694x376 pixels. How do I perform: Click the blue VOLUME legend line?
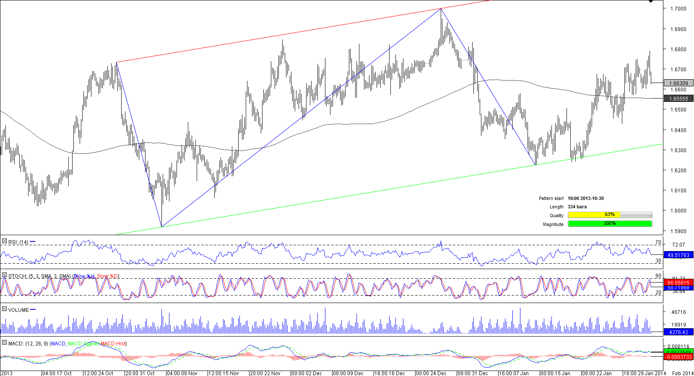tap(33, 310)
